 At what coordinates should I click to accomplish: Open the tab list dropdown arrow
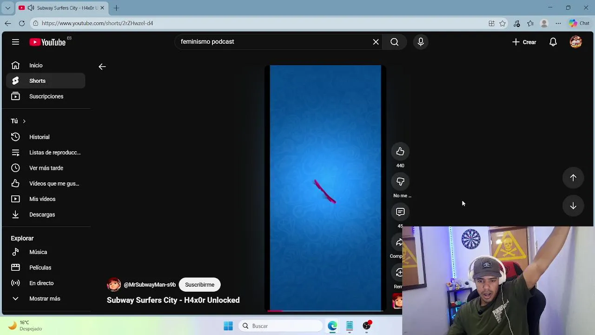[8, 8]
